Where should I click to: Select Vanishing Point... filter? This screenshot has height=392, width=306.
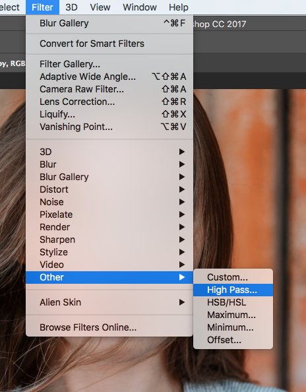109,127
